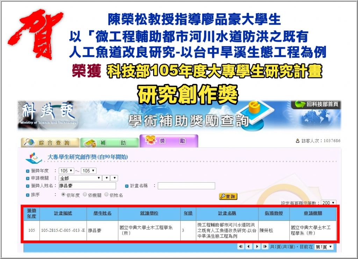This screenshot has height=259, width=358.
Task: Sort by 申請機關 column header
Action: point(313,213)
